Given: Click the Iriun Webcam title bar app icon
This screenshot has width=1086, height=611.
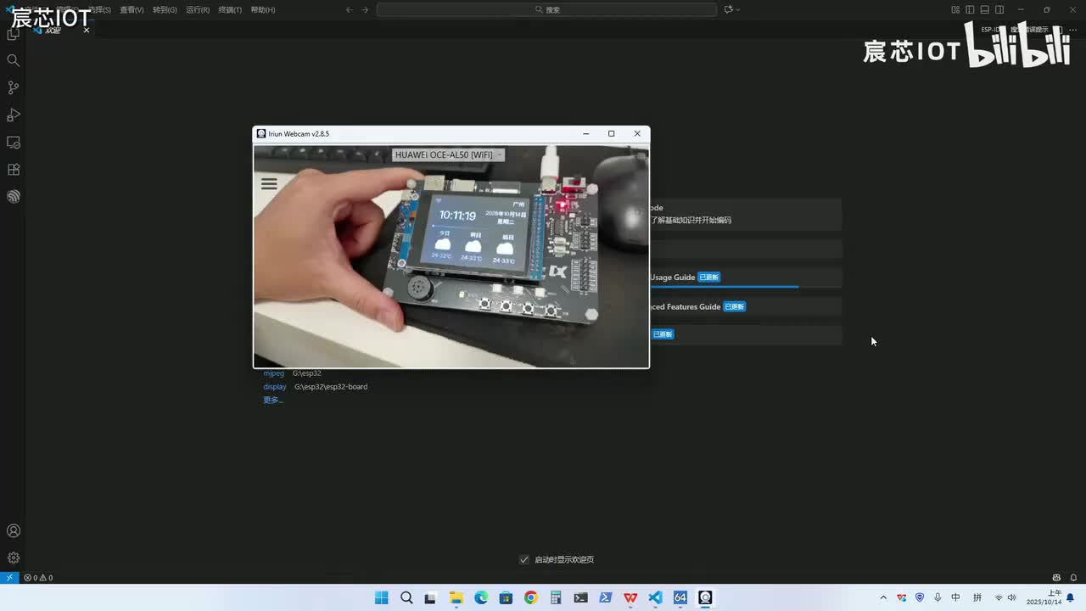Looking at the screenshot, I should (x=261, y=134).
